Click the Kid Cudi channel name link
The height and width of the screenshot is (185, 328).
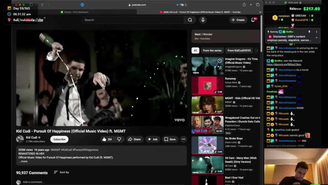(32, 137)
